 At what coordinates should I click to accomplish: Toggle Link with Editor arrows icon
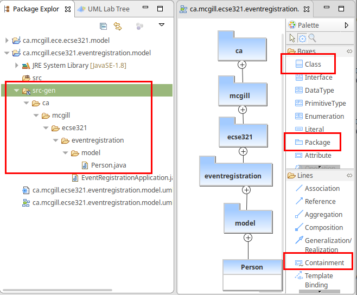tap(118, 27)
